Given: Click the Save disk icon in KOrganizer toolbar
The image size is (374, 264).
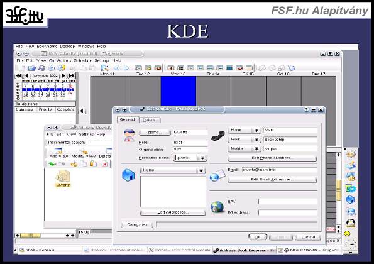Looking at the screenshot, I should point(42,69).
